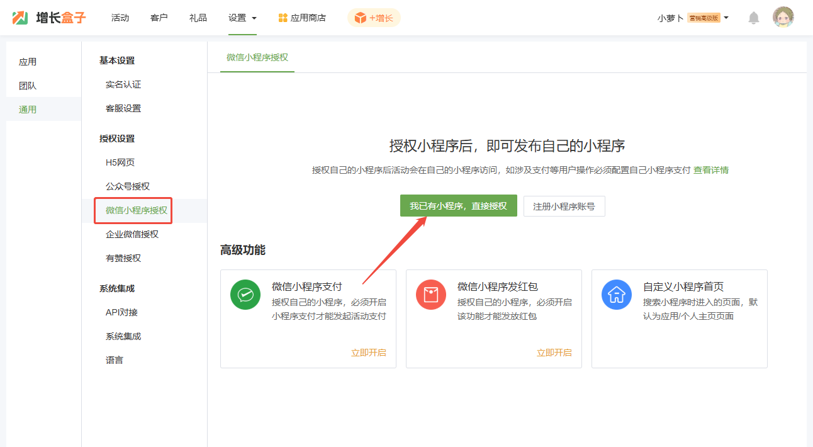The image size is (813, 447).
Task: Open the notification bell
Action: [x=753, y=18]
